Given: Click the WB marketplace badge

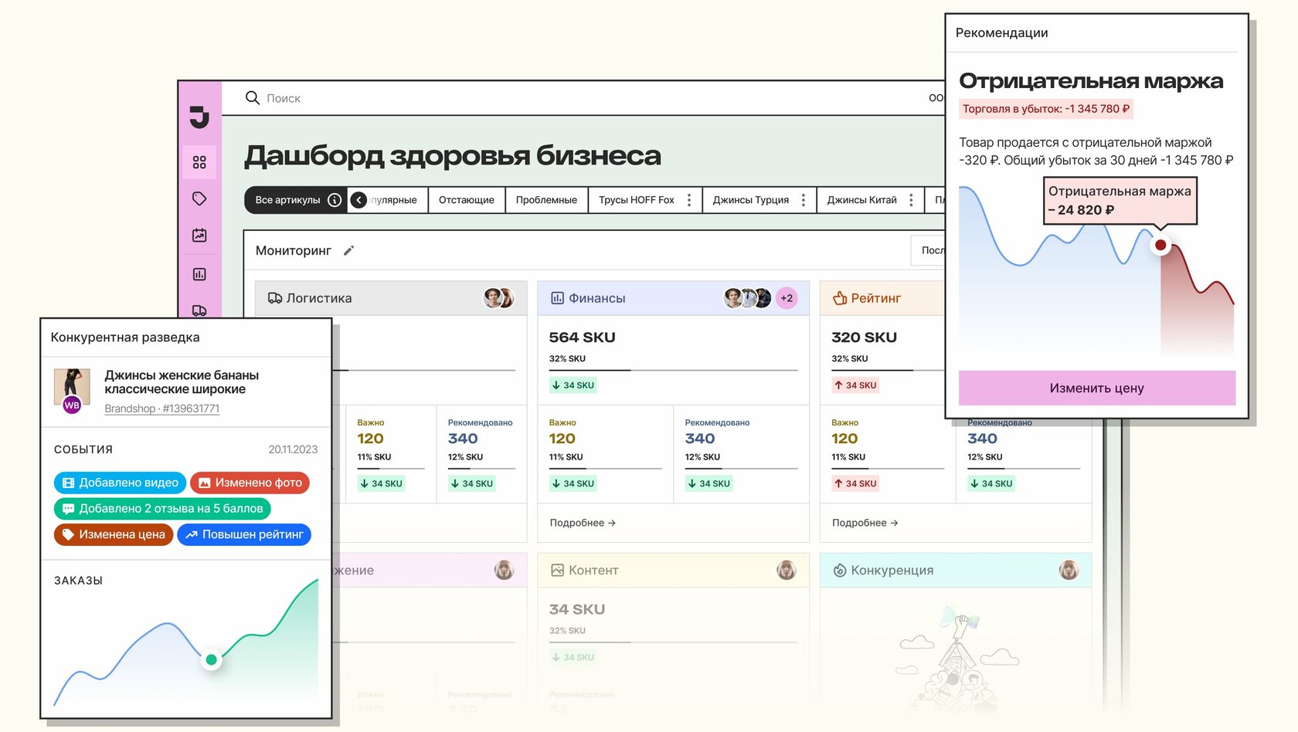Looking at the screenshot, I should 72,405.
